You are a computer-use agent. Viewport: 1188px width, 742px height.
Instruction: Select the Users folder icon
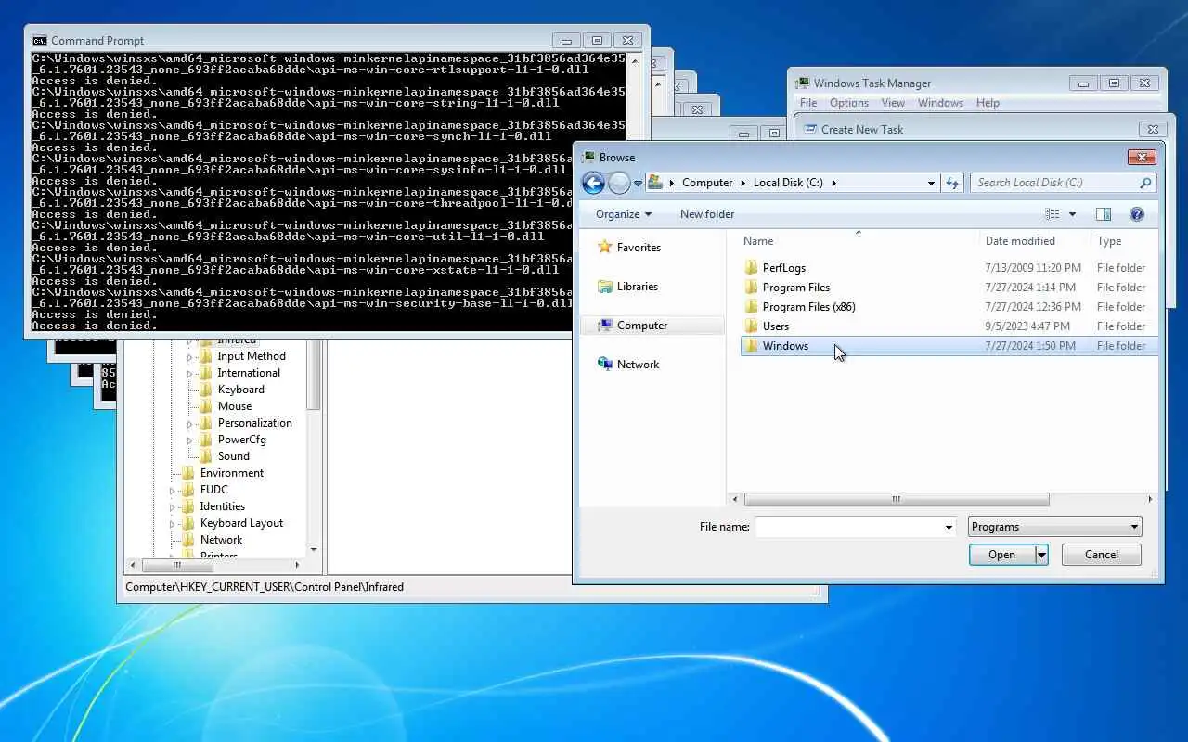pyautogui.click(x=752, y=326)
